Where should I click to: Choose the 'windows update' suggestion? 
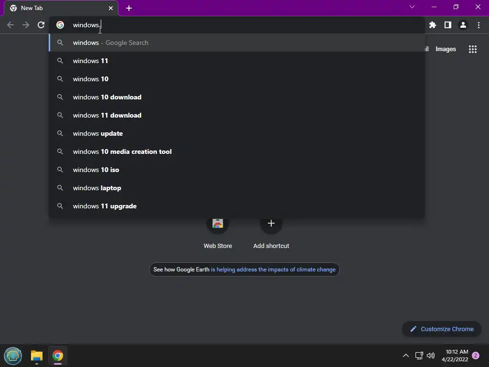[x=237, y=134]
